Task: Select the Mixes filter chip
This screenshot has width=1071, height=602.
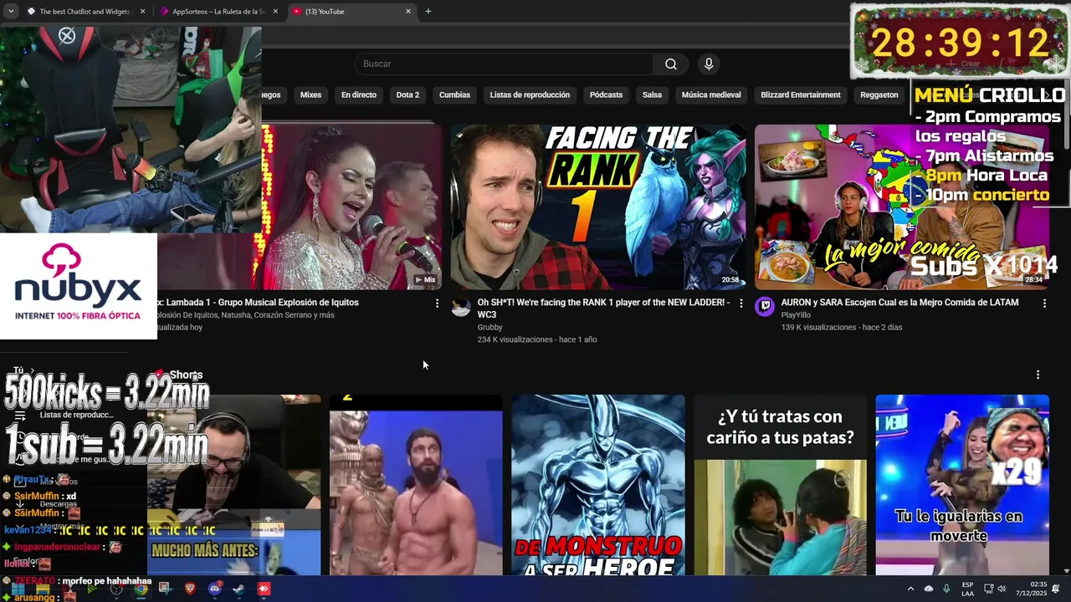Action: (x=310, y=95)
